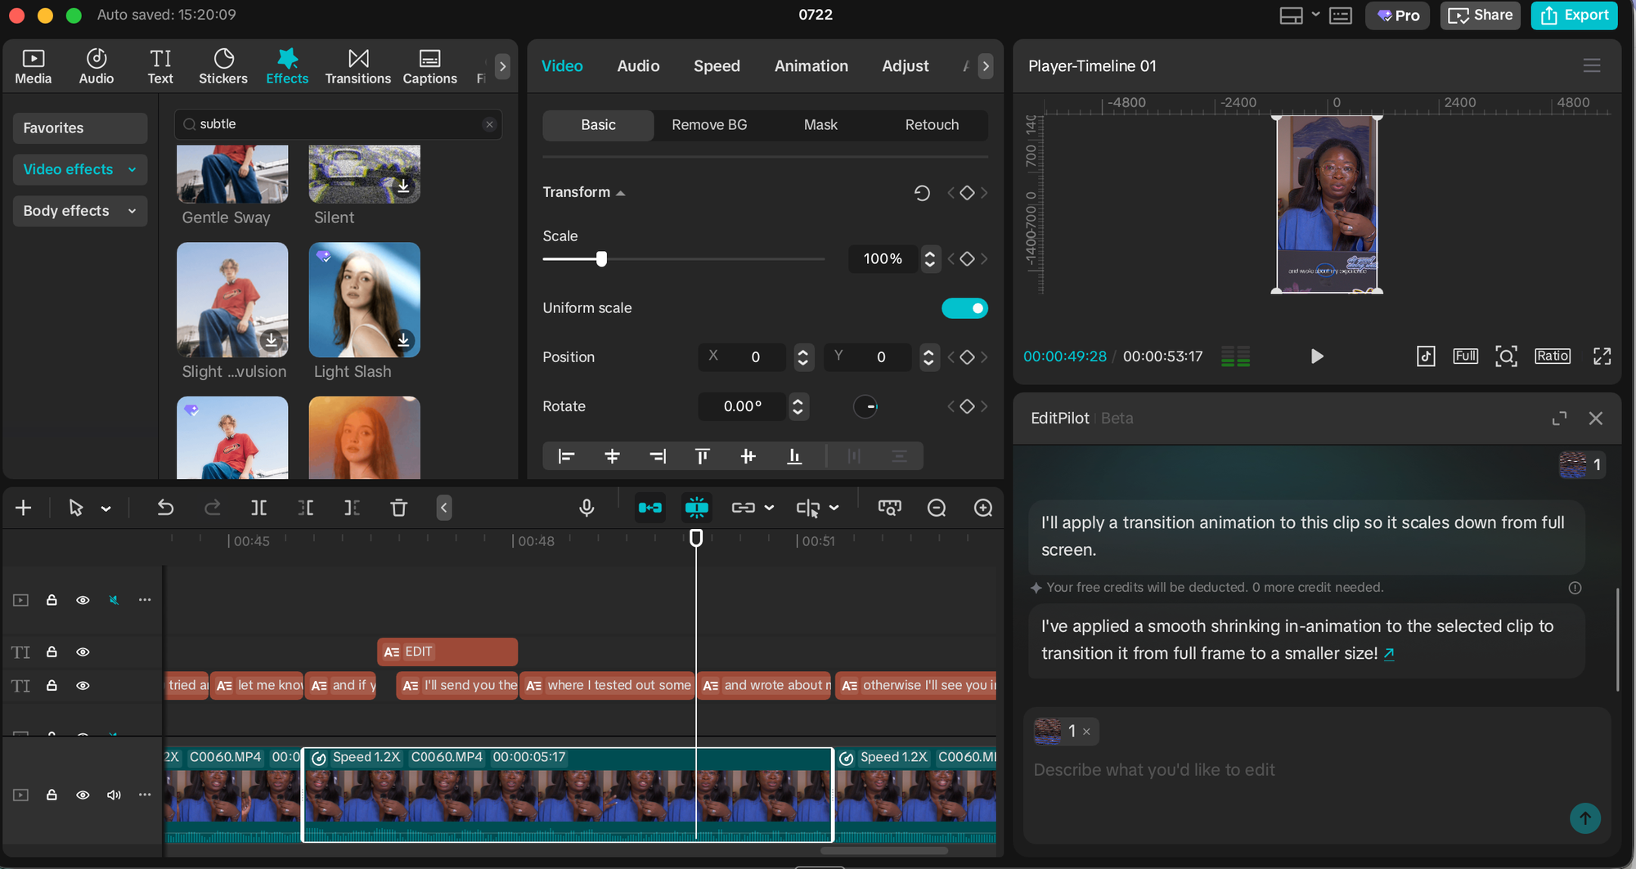Zoom out the timeline

click(937, 508)
